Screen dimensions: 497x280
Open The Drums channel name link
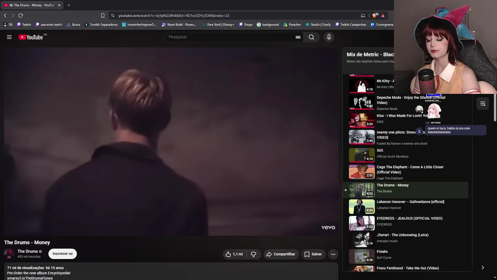pyautogui.click(x=28, y=252)
